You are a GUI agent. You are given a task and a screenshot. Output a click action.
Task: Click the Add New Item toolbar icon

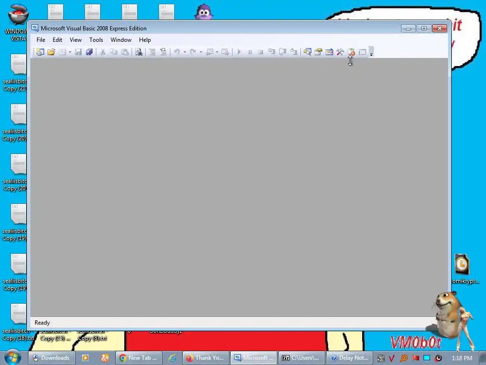(x=62, y=52)
